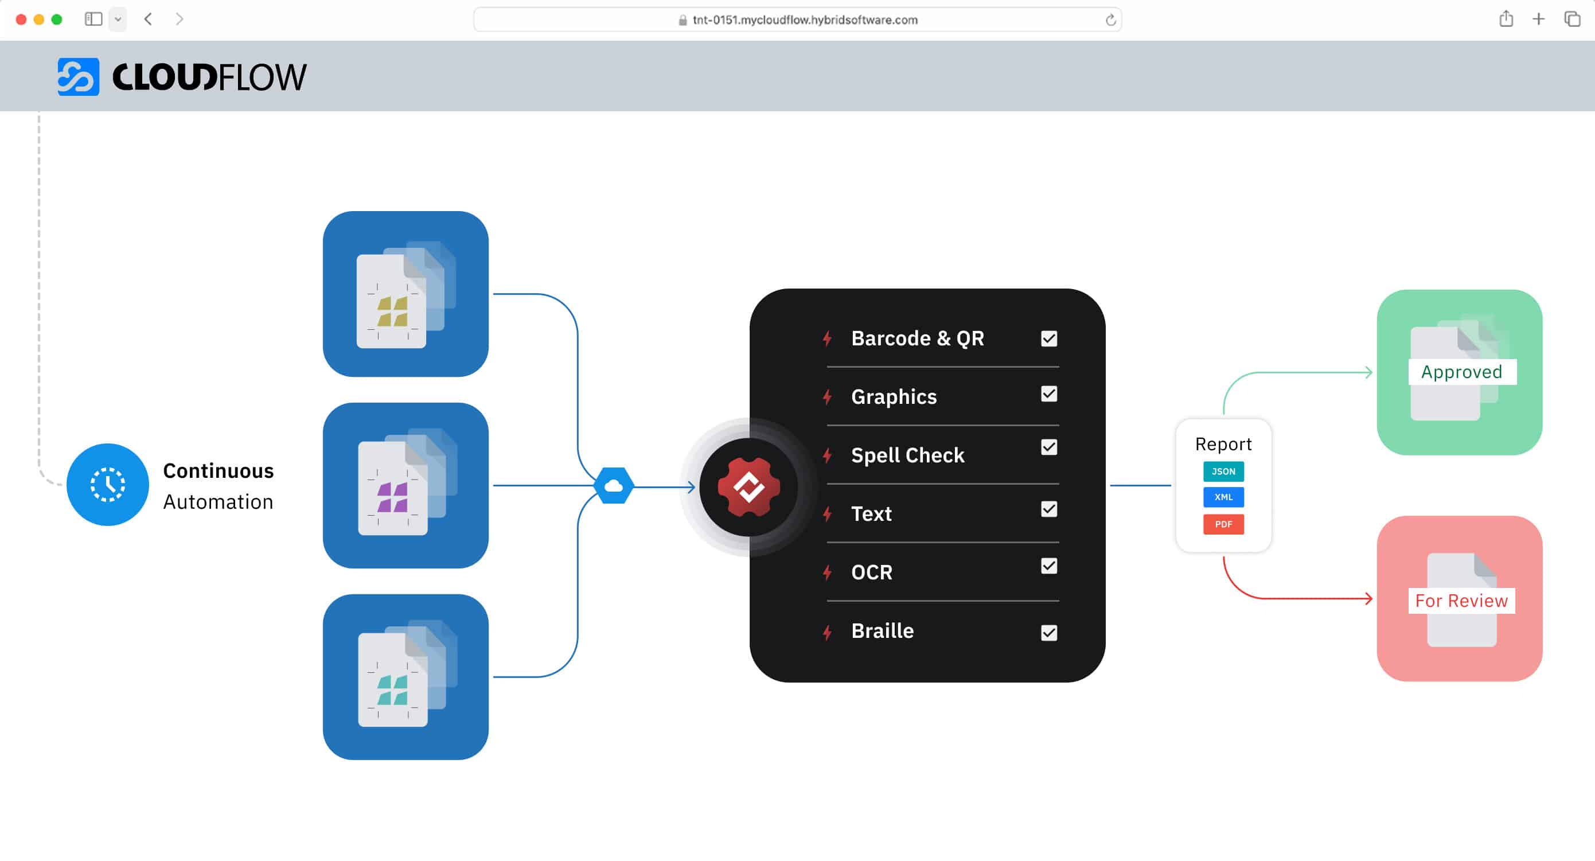Uncheck the Barcode & QR option

click(1048, 338)
